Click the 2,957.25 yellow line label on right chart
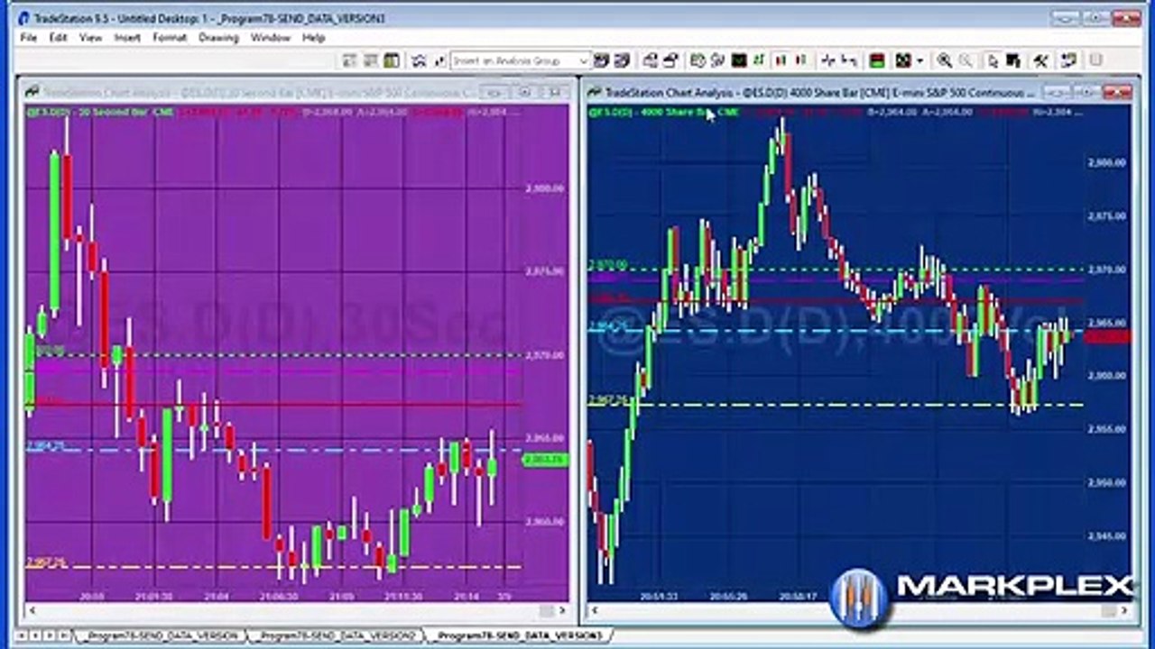The height and width of the screenshot is (649, 1155). pyautogui.click(x=607, y=399)
